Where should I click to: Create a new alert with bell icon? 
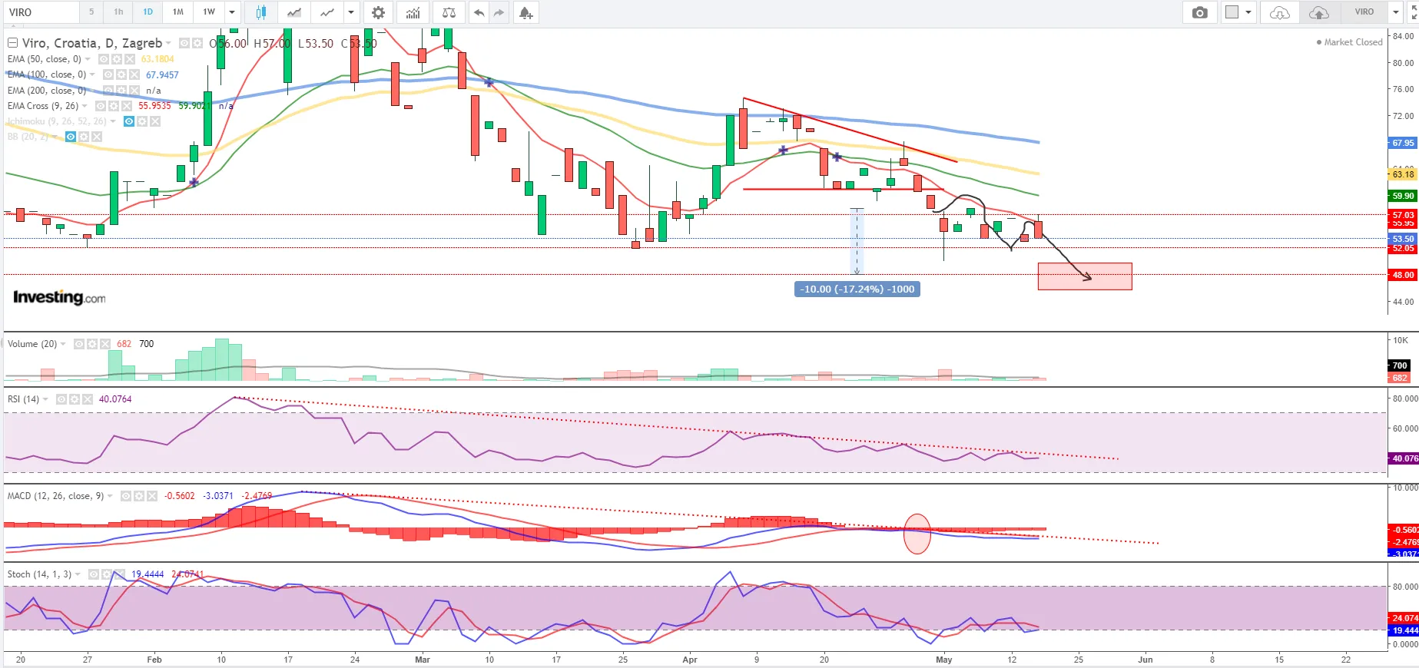point(525,12)
